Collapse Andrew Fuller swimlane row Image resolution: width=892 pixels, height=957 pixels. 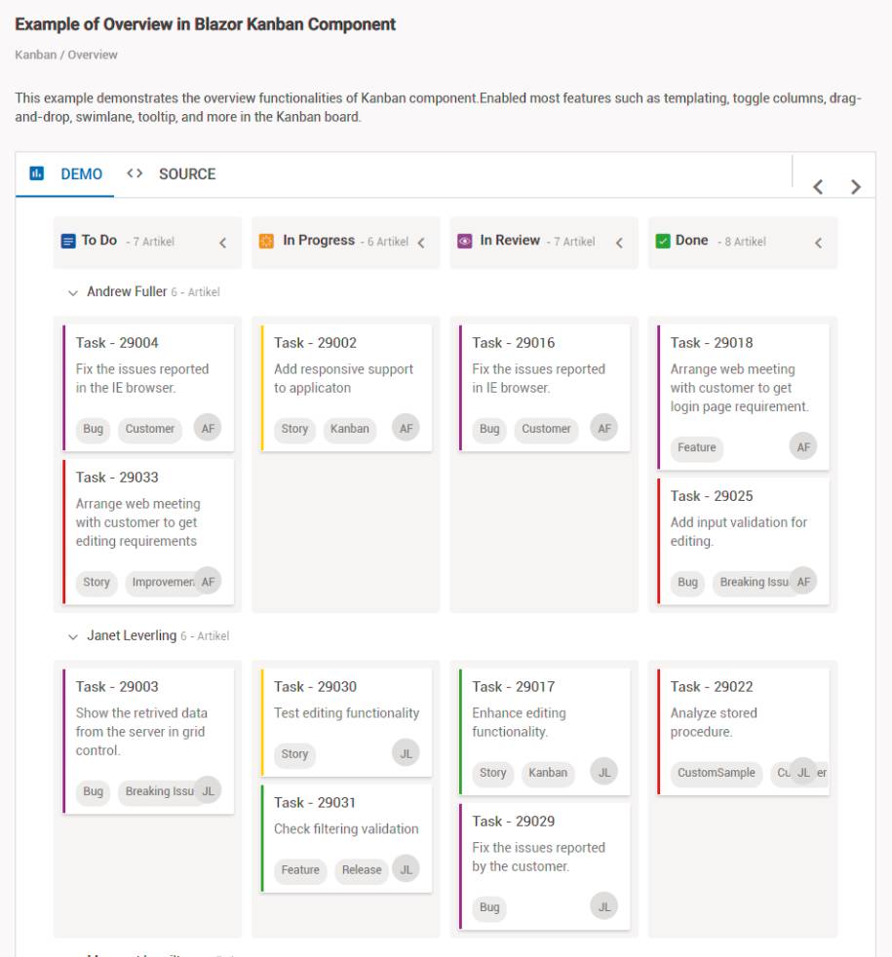pos(73,291)
